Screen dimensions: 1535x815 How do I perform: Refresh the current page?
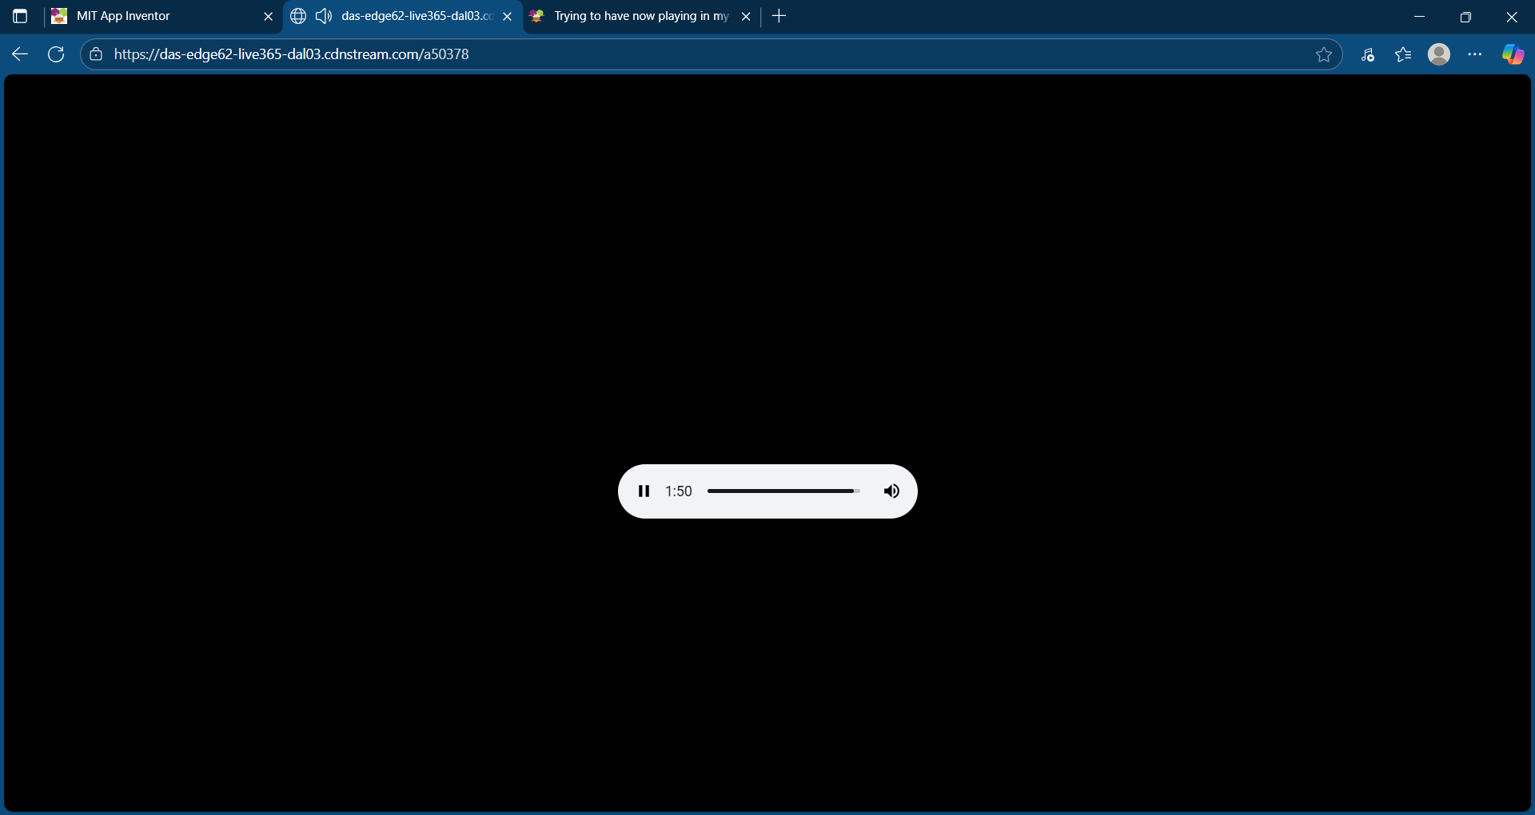56,54
